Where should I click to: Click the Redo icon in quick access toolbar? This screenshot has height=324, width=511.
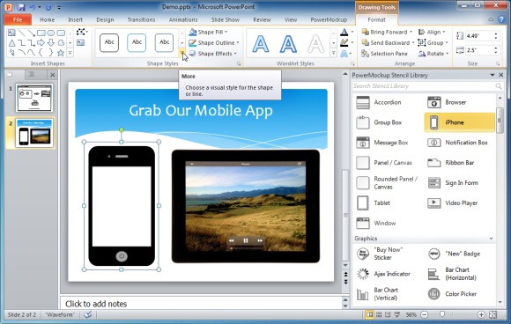pyautogui.click(x=48, y=7)
